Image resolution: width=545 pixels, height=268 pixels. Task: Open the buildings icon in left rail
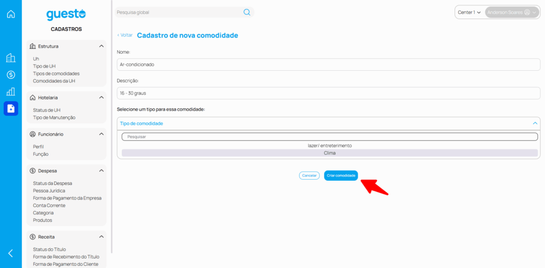click(x=11, y=58)
